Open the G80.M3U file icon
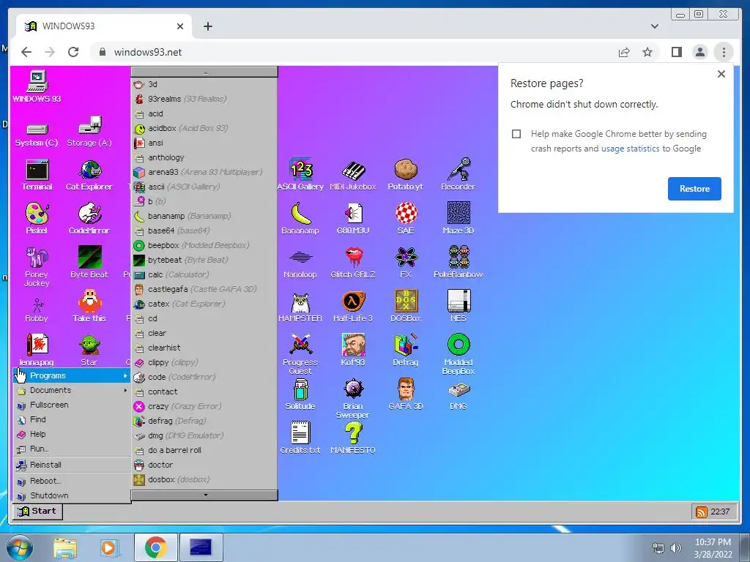The width and height of the screenshot is (750, 562). click(353, 218)
